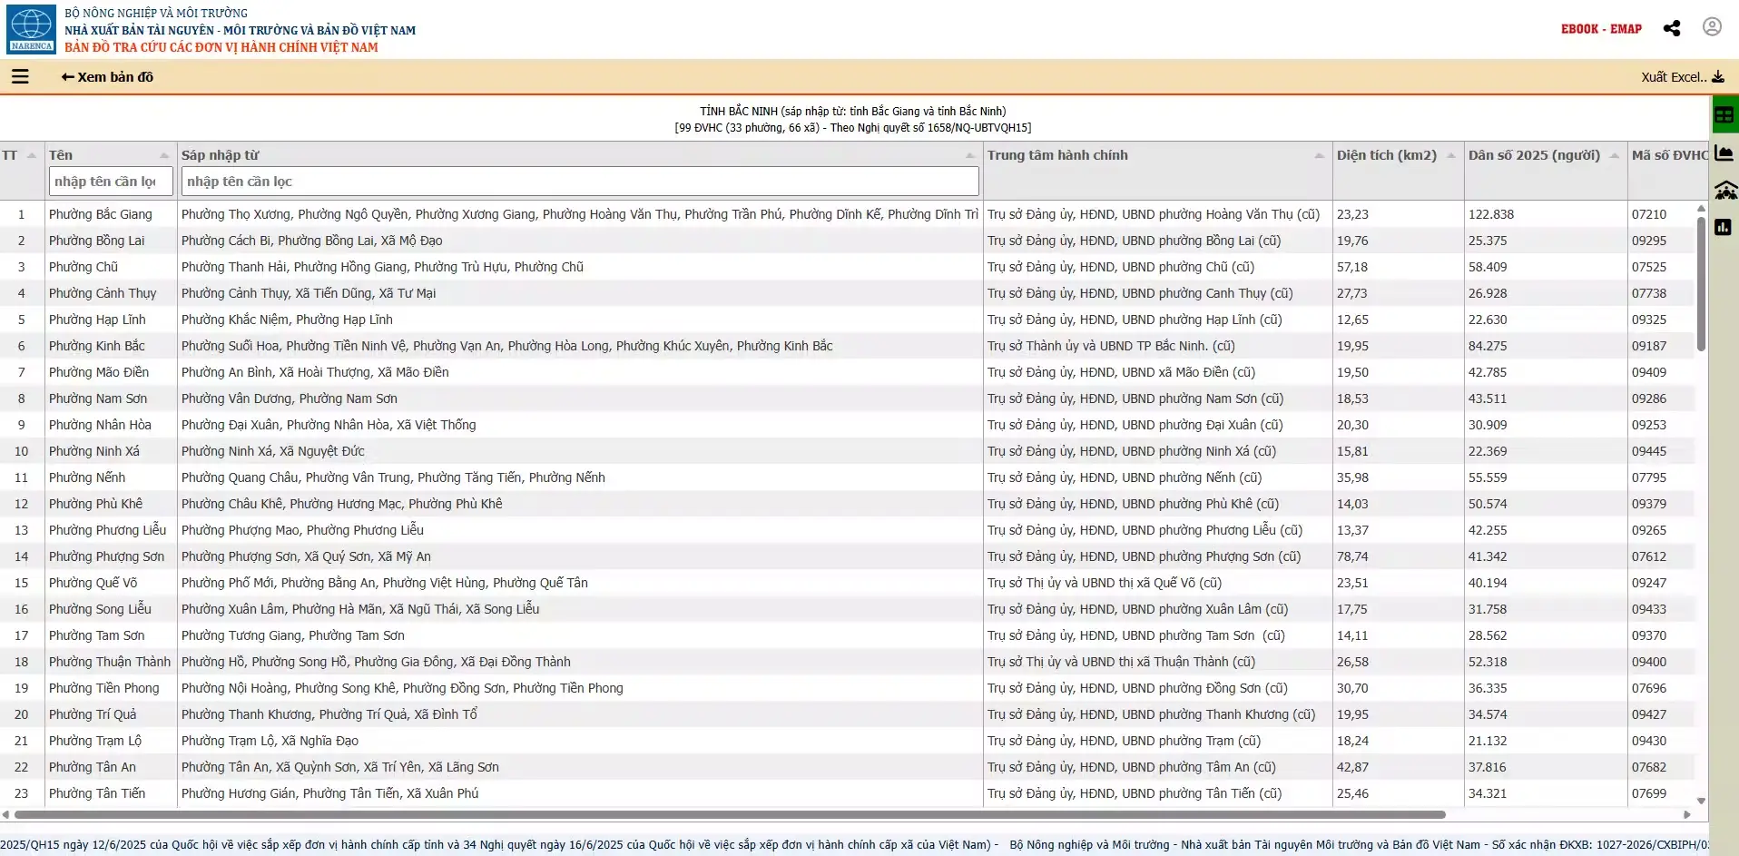
Task: Open the population group sidebar icon
Action: pyautogui.click(x=1724, y=191)
